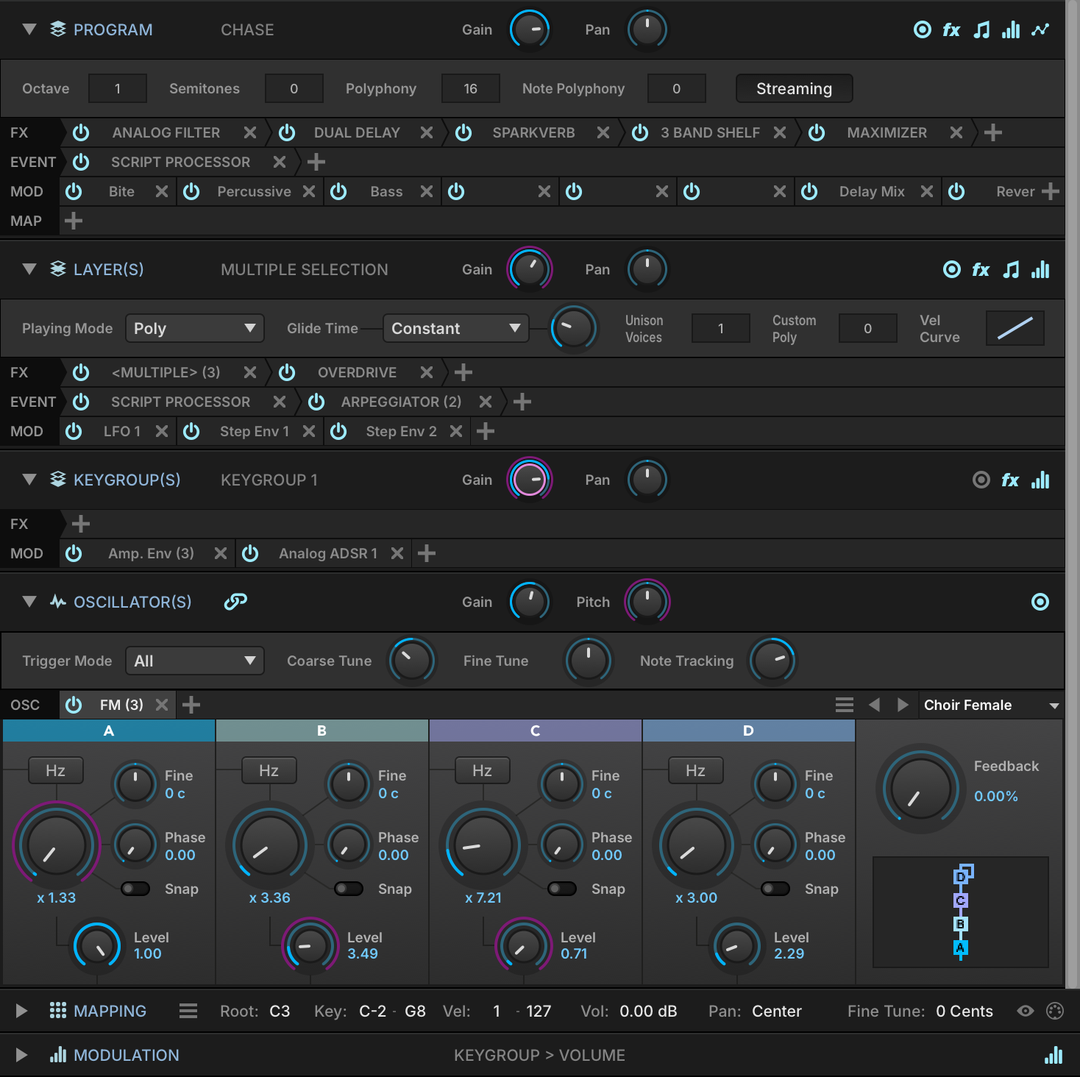Click the Vel Curve display

1015,328
